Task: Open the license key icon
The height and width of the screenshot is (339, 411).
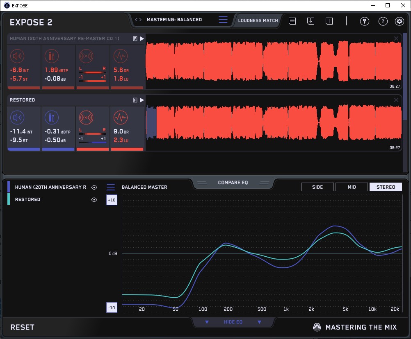Action: pyautogui.click(x=364, y=21)
